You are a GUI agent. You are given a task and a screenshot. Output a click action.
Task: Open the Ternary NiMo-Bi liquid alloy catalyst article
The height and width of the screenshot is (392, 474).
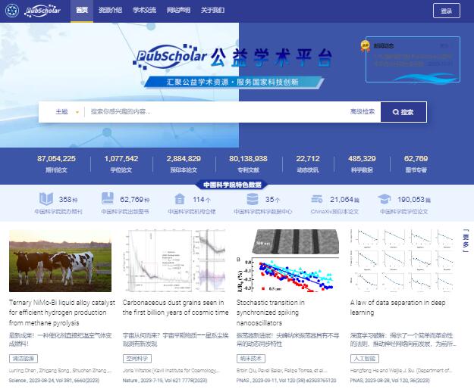(x=62, y=313)
